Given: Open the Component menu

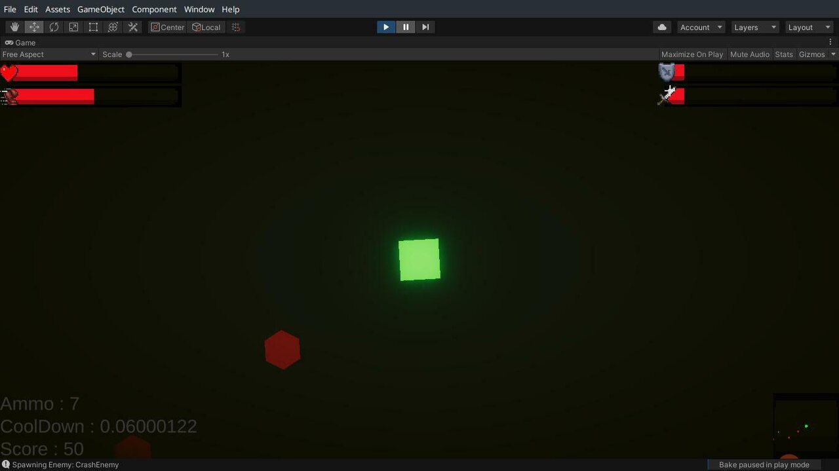Looking at the screenshot, I should [x=154, y=9].
